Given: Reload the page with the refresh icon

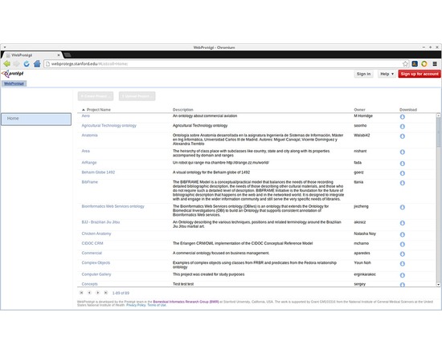Looking at the screenshot, I should (x=27, y=64).
